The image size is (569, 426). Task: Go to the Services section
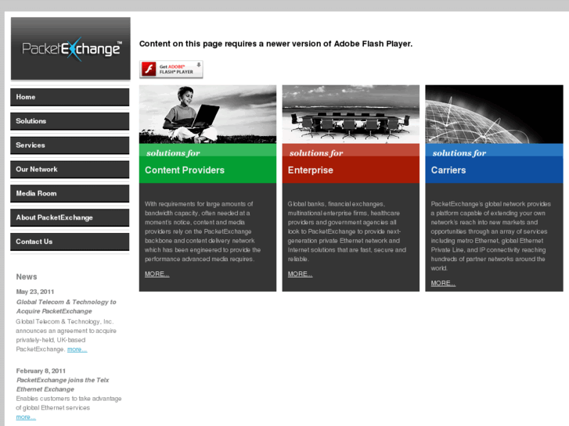point(70,145)
